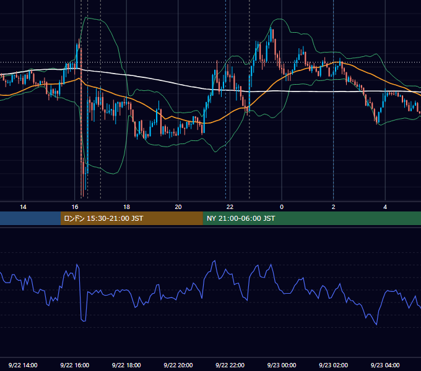This screenshot has height=371, width=421.
Task: Click the 9/22 22:00 date label
Action: [x=230, y=365]
